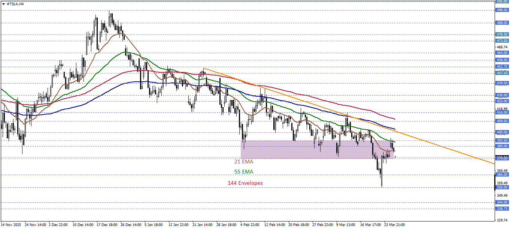Image resolution: width=510 pixels, height=229 pixels.
Task: Select the 21 EMA text label
Action: coord(244,162)
